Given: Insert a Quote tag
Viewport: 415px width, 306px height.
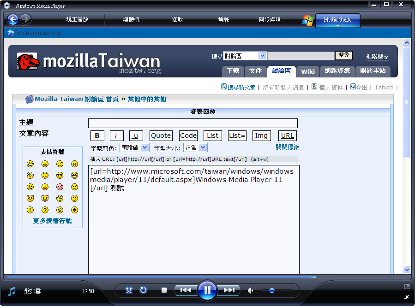Looking at the screenshot, I should 161,135.
